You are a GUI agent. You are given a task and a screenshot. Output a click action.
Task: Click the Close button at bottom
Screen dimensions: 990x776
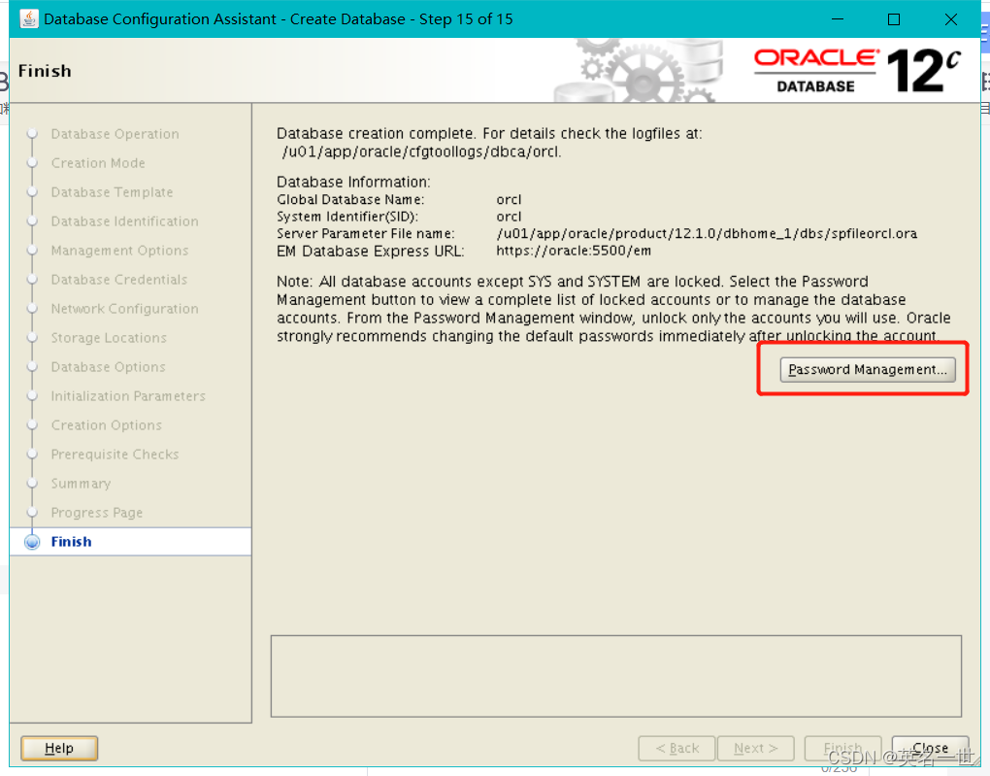pyautogui.click(x=930, y=748)
